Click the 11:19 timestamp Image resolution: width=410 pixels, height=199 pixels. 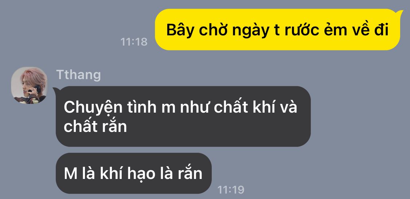click(231, 190)
